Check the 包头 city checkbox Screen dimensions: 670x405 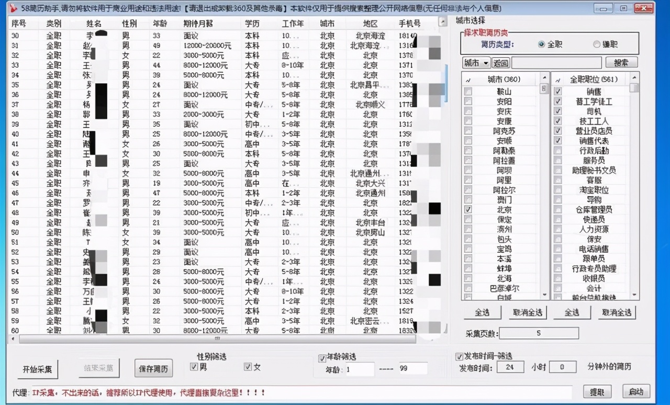pos(468,239)
